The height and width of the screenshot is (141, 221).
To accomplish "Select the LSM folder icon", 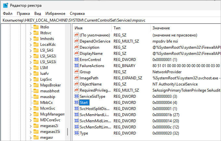I will tap(36, 68).
